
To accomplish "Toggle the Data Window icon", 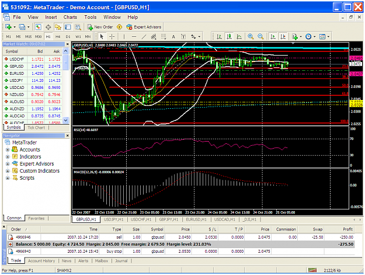I will [48, 27].
